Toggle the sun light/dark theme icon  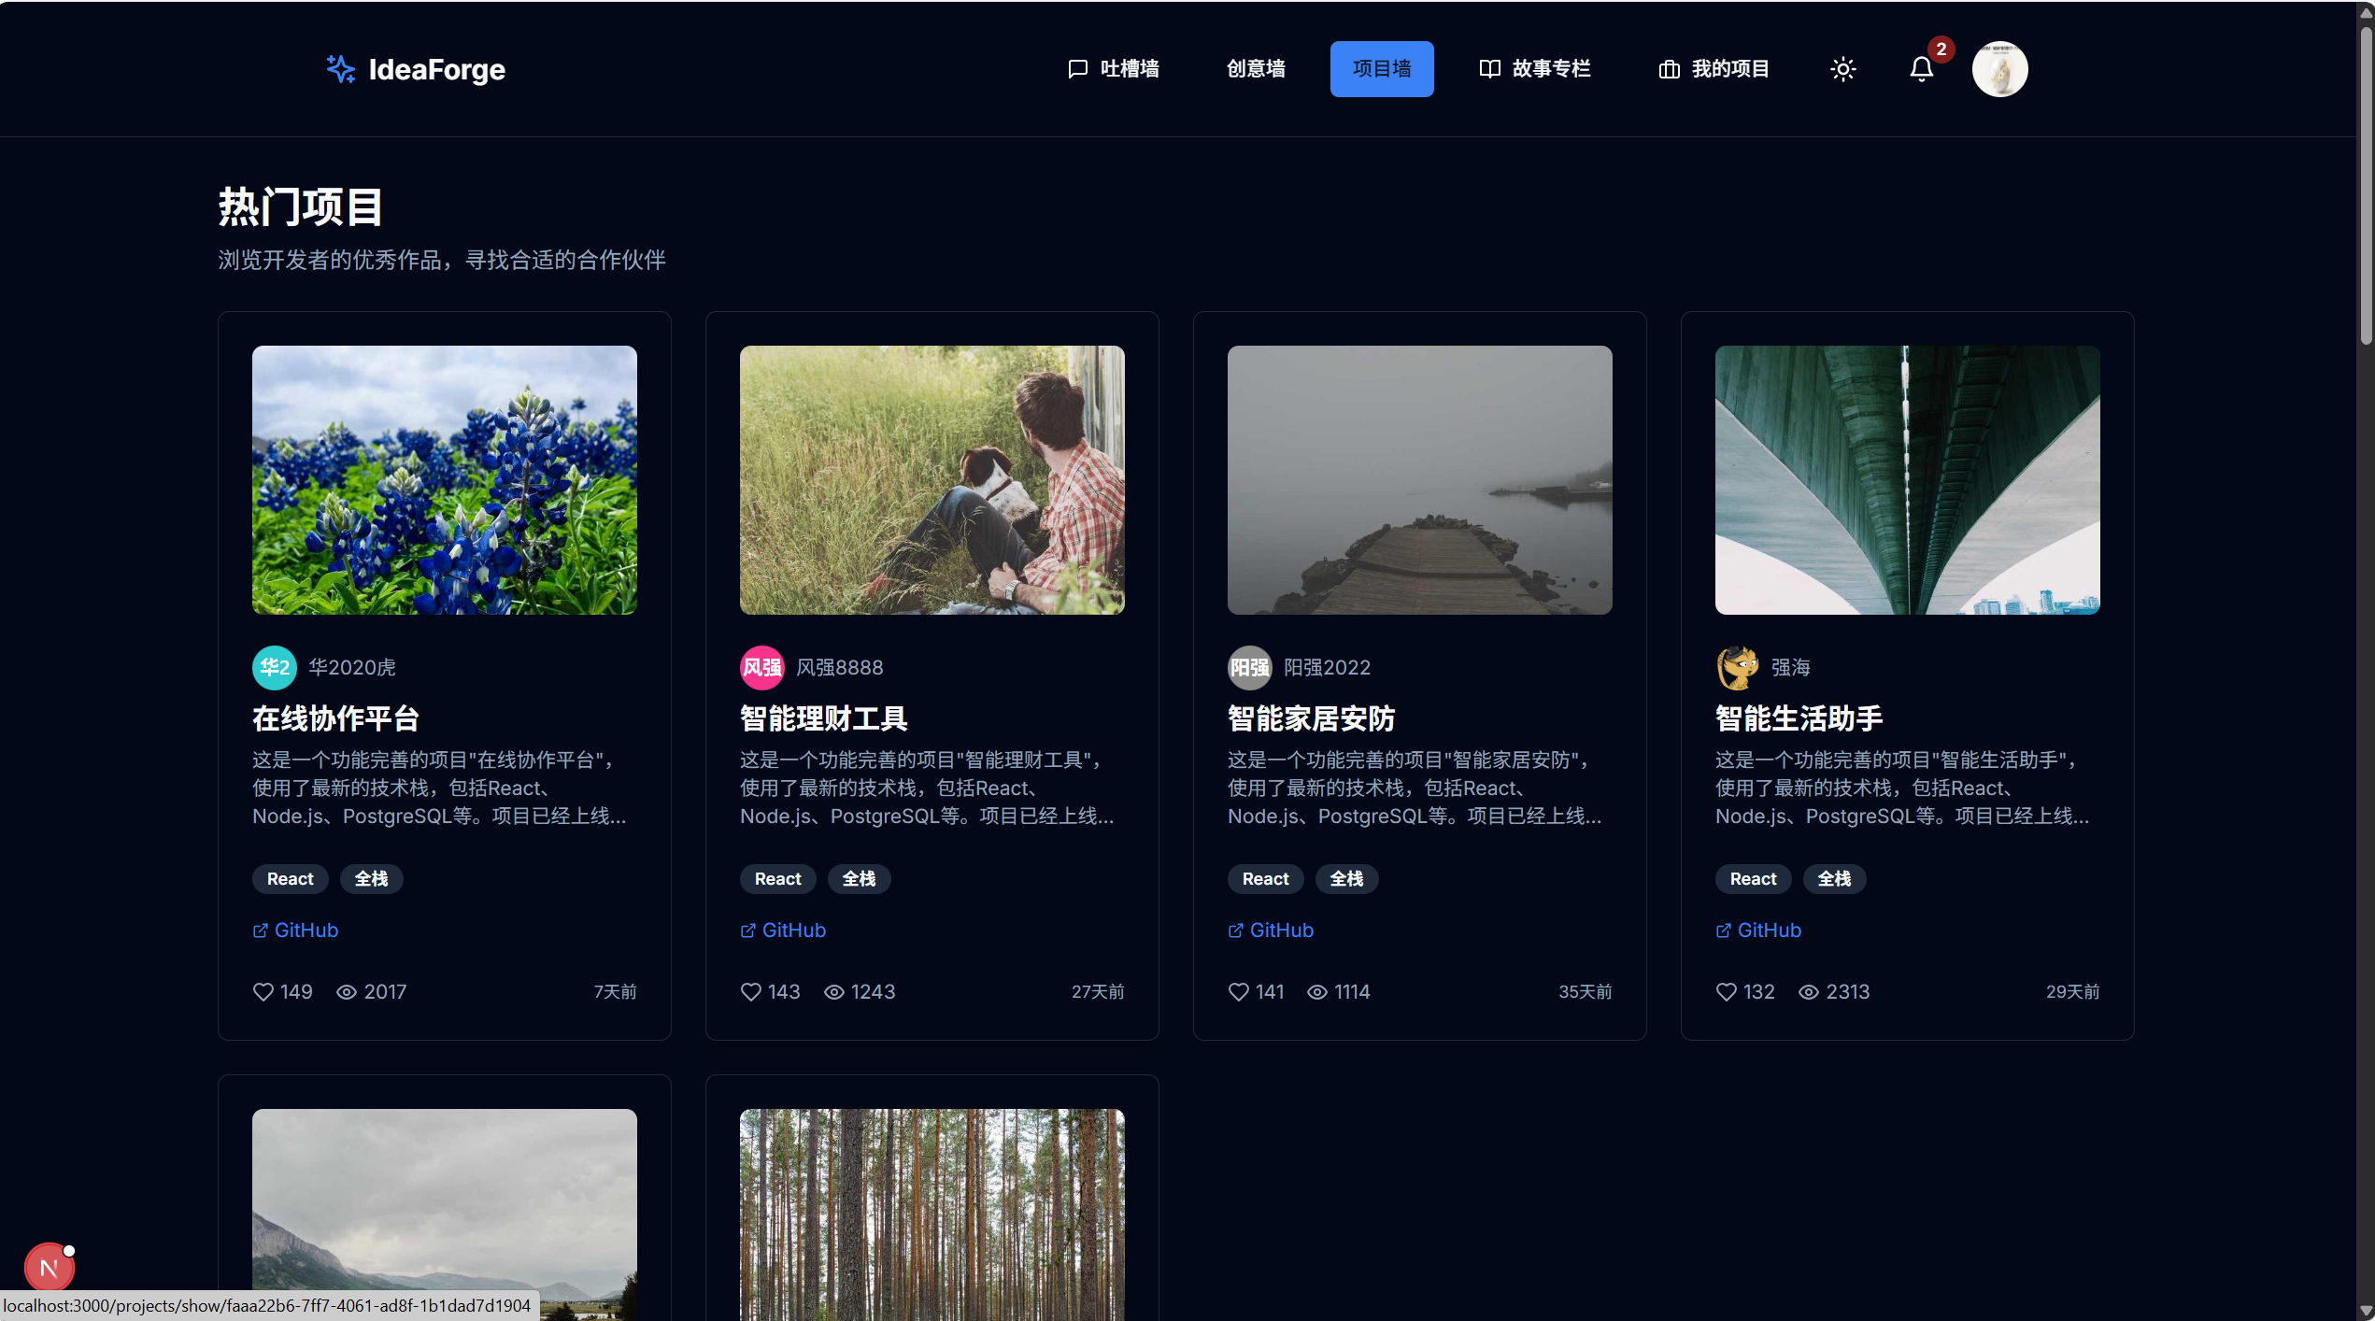pyautogui.click(x=1842, y=69)
